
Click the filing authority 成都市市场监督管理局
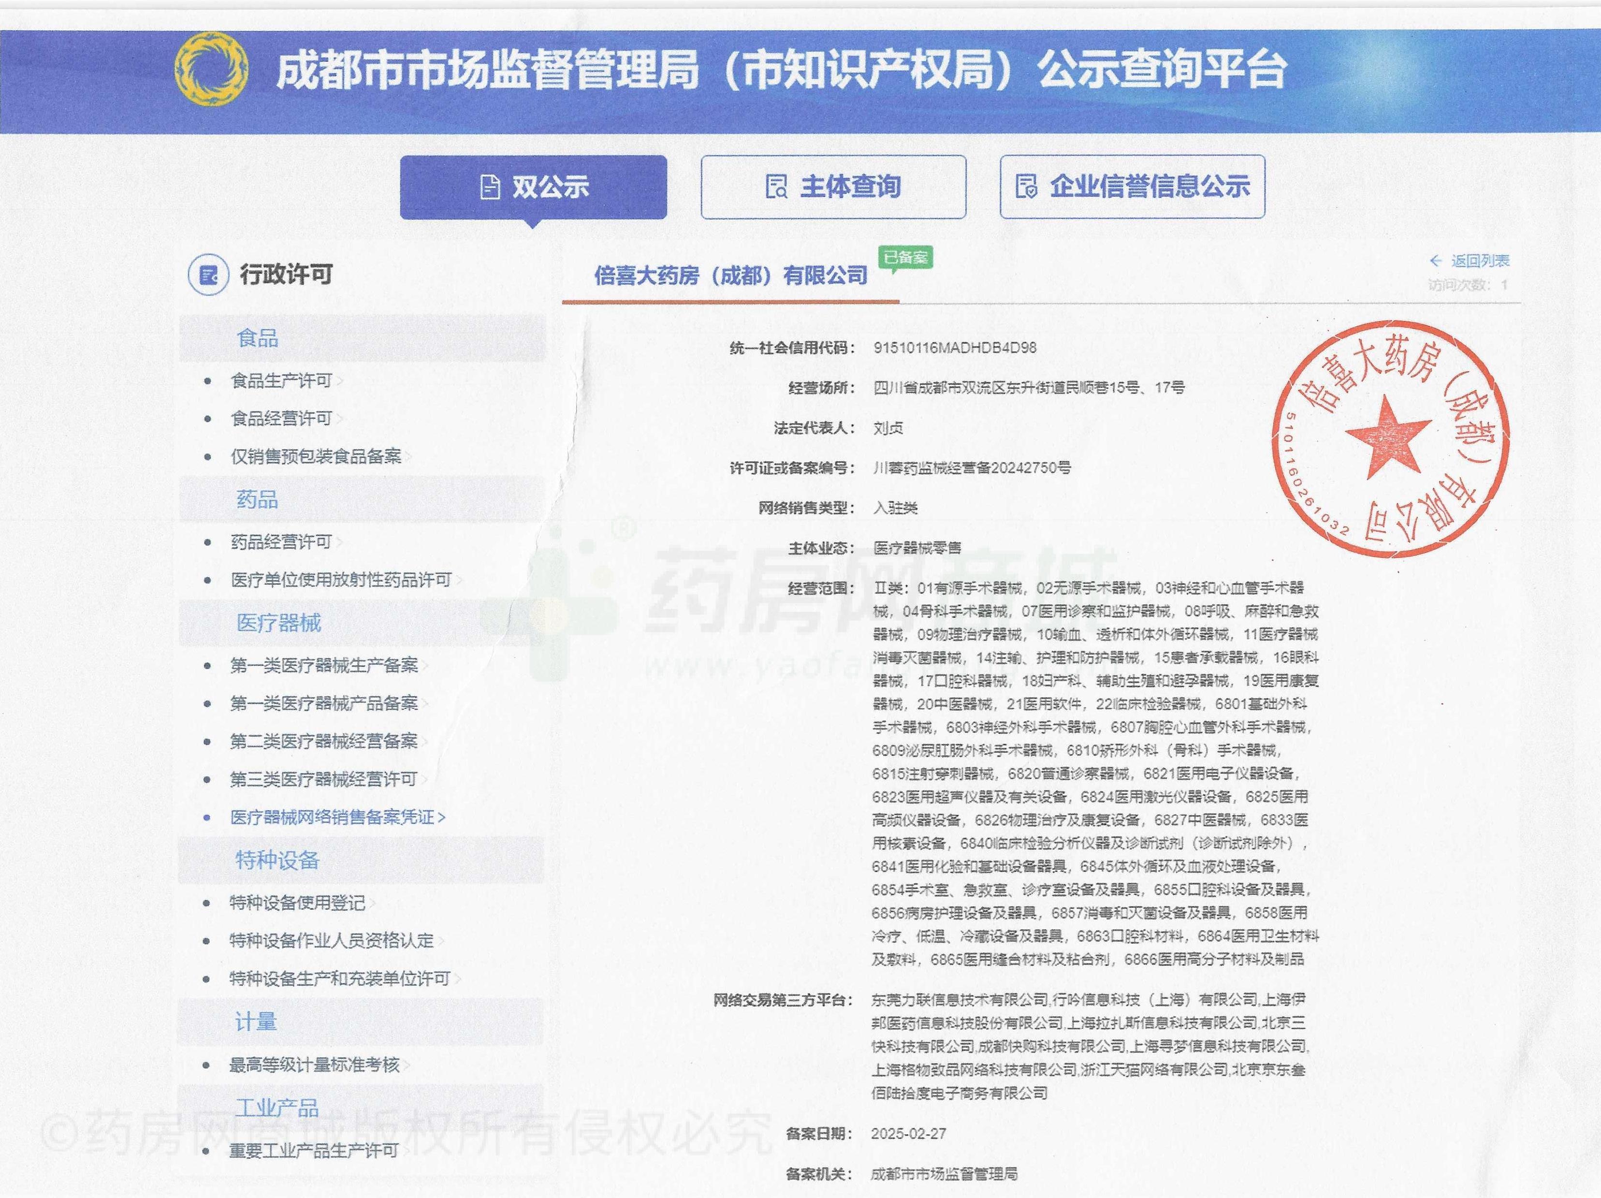(944, 1173)
